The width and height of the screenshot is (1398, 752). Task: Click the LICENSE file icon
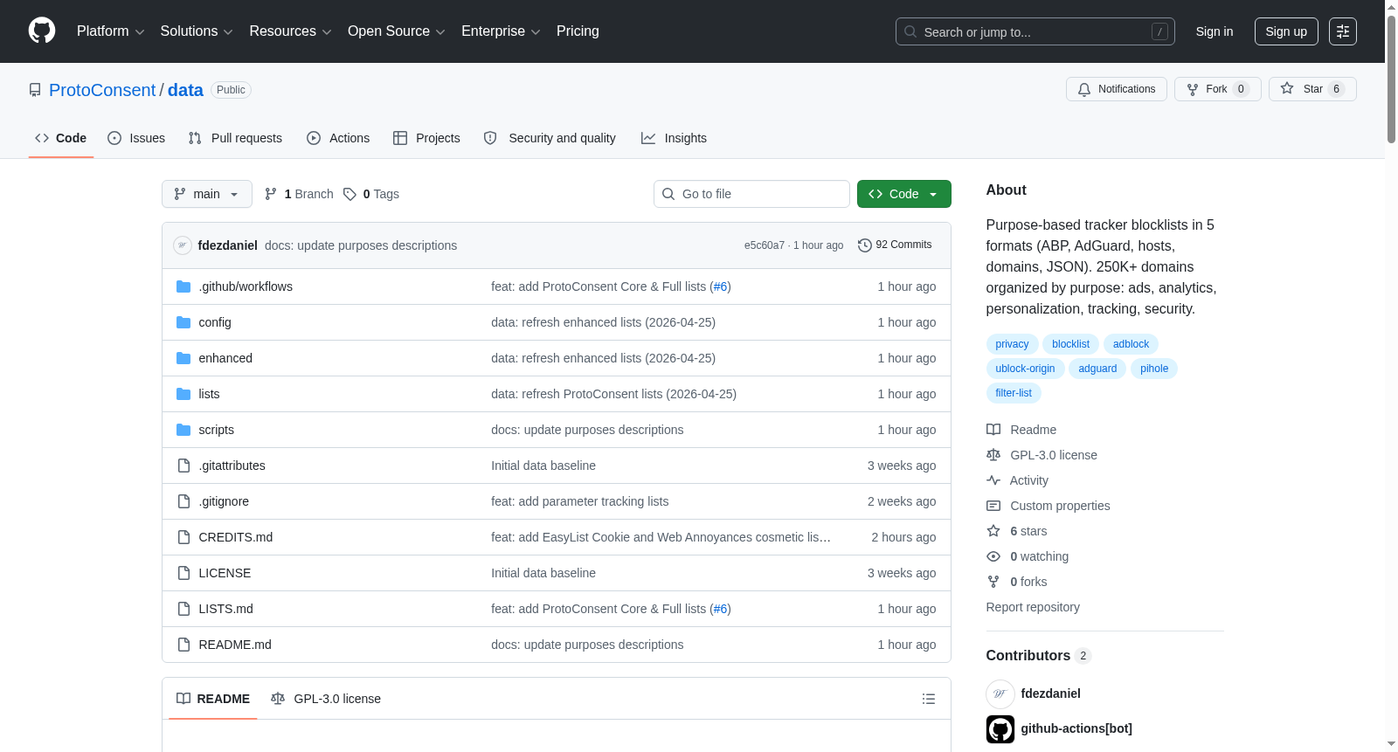click(x=183, y=573)
